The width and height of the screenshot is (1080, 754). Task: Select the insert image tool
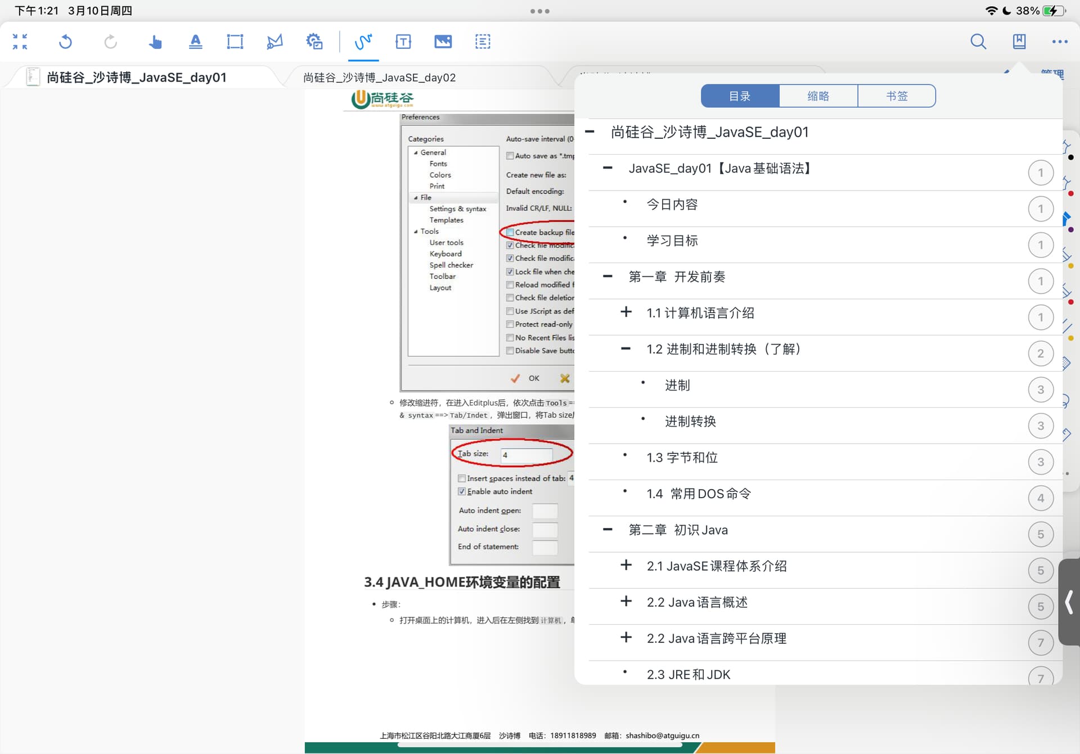pyautogui.click(x=443, y=42)
